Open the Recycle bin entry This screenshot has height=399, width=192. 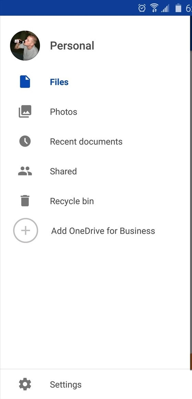pyautogui.click(x=72, y=201)
